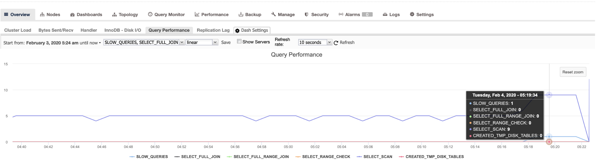Switch to the Replication Lag tab
This screenshot has width=596, height=166.
coord(213,30)
